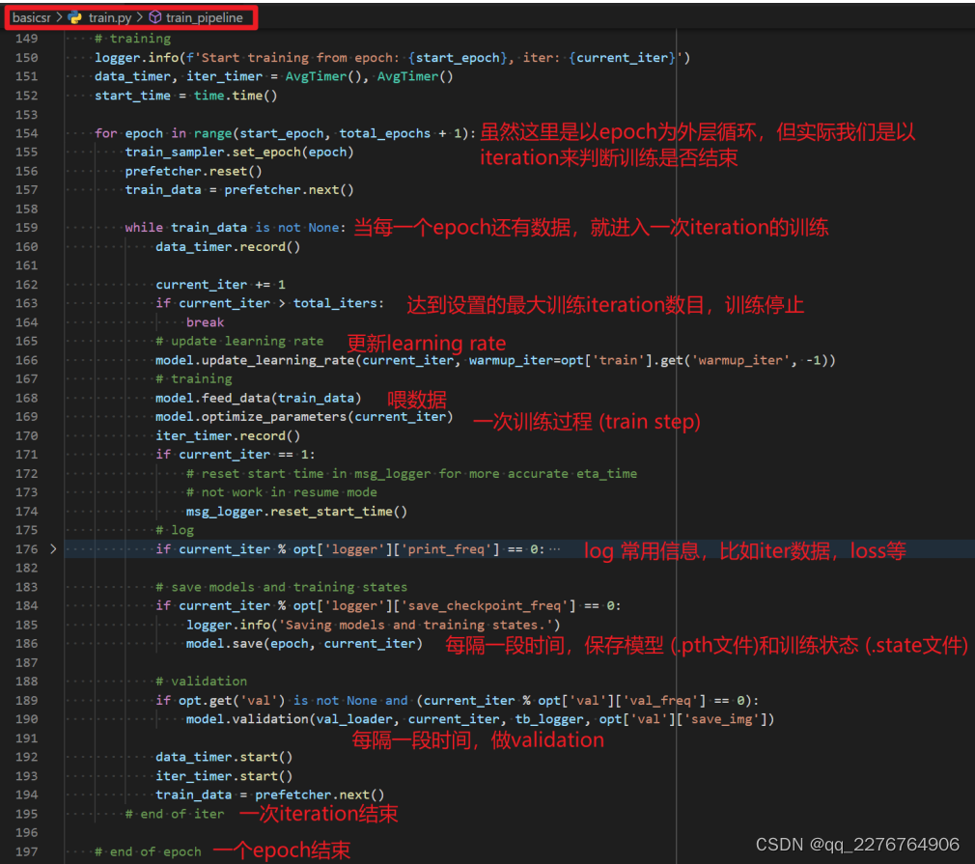Viewport: 975px width, 864px height.
Task: Click '# validation' comment on line 188
Action: (x=202, y=682)
